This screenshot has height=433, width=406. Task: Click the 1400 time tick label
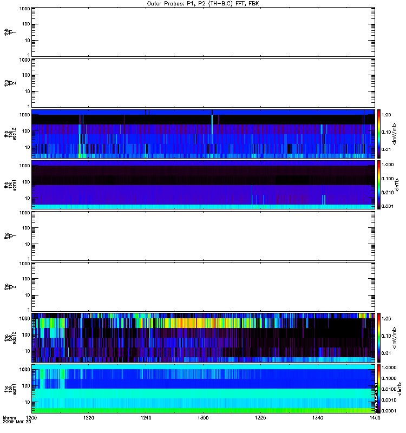click(x=375, y=417)
